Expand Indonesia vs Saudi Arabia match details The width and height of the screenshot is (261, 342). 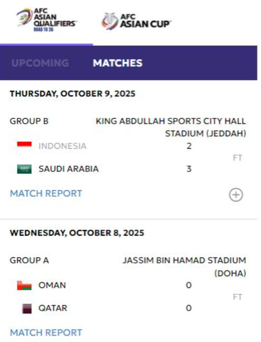(x=236, y=194)
